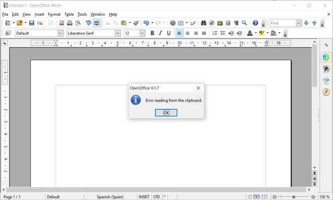The height and width of the screenshot is (200, 333).
Task: Click the Open file folder icon
Action: pos(20,23)
